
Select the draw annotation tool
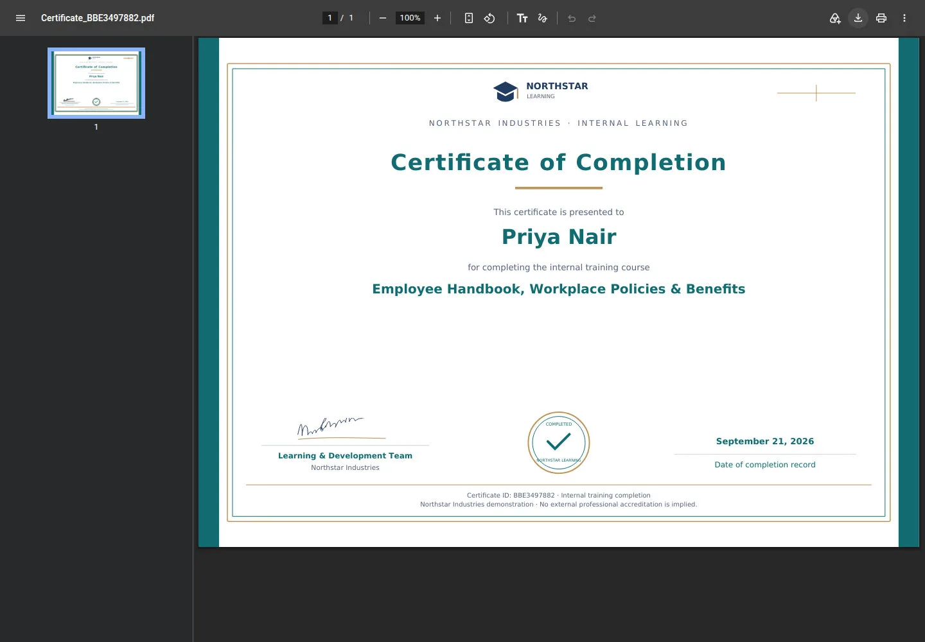(543, 18)
